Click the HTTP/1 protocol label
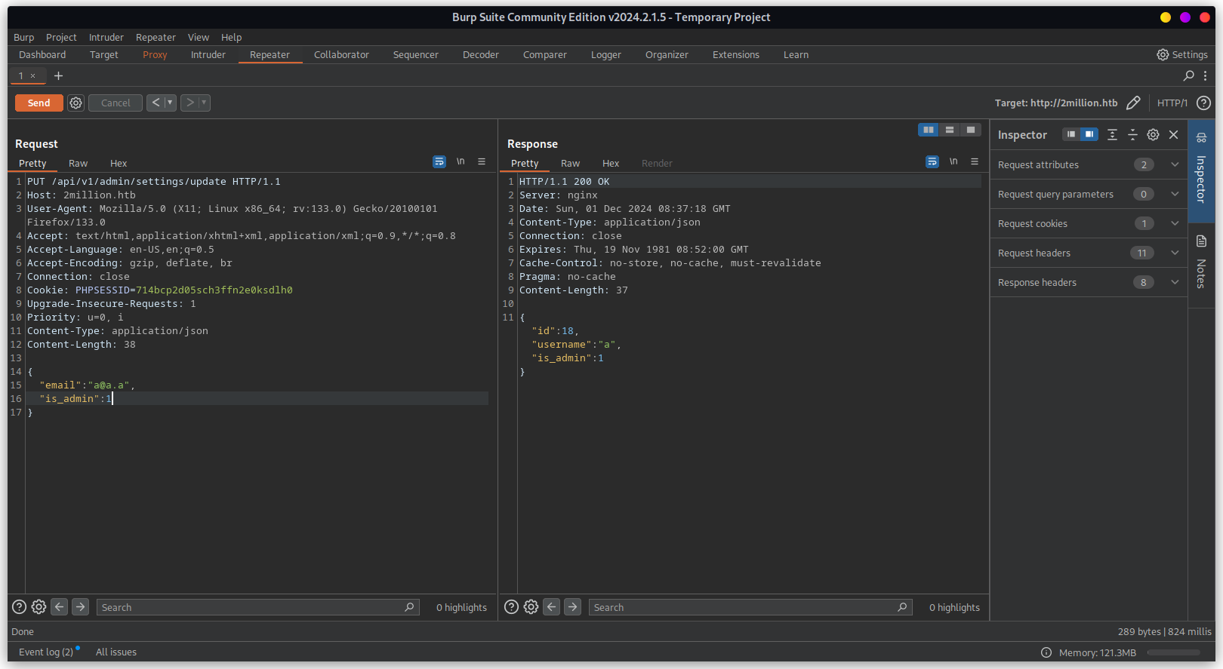Image resolution: width=1223 pixels, height=669 pixels. click(1172, 103)
